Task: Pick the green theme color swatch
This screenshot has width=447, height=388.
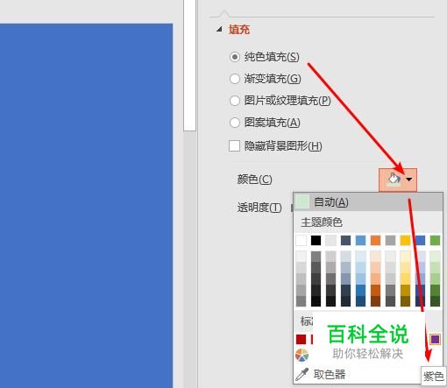Action: click(435, 241)
